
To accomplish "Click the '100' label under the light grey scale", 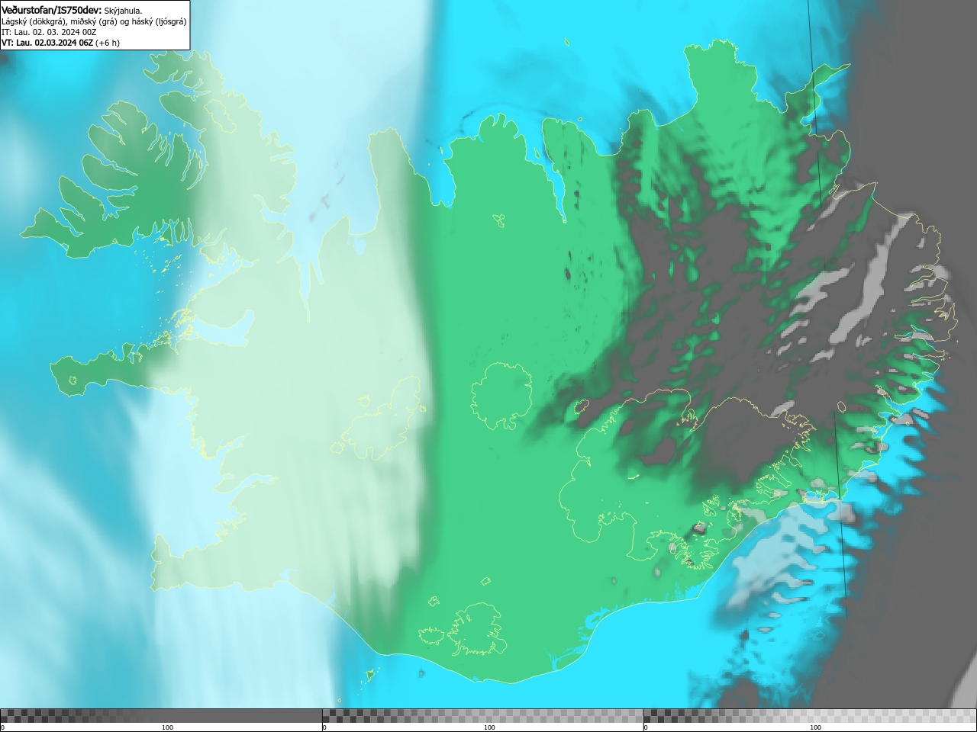I will [x=815, y=727].
